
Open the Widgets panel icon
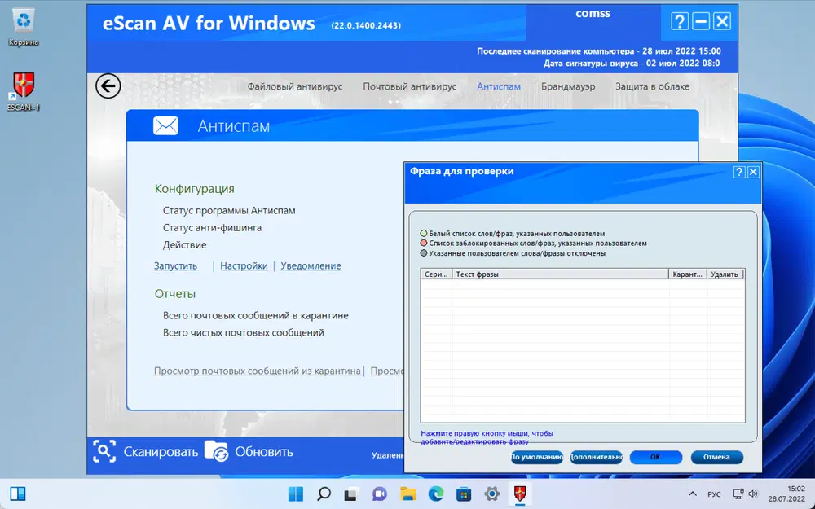18,494
